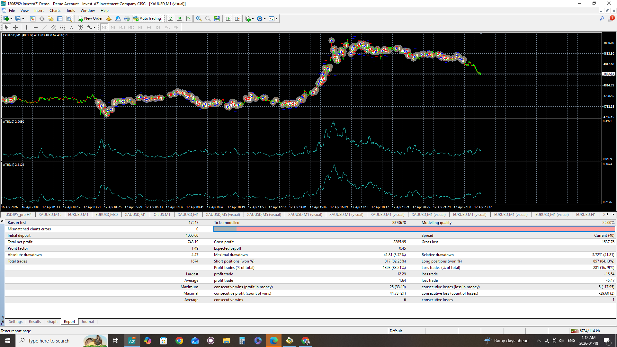Expand the arrows objects dropdown

pyautogui.click(x=94, y=28)
